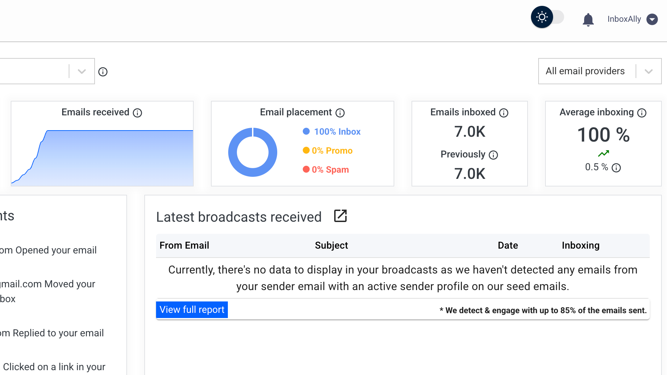Toggle the dark mode switch
667x375 pixels.
(x=548, y=17)
